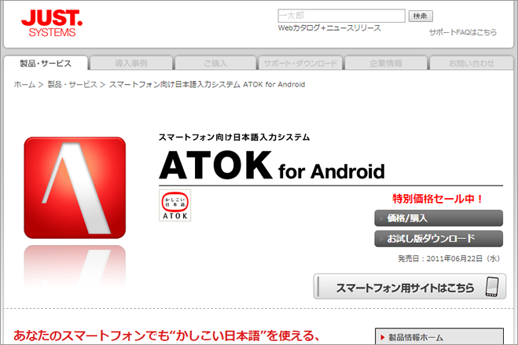Click the 検索 search button
Viewport: 518px width, 345px height.
[x=421, y=16]
